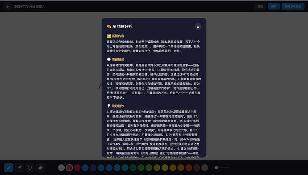Select the teal color swatch
The height and width of the screenshot is (175, 308).
pos(125,167)
